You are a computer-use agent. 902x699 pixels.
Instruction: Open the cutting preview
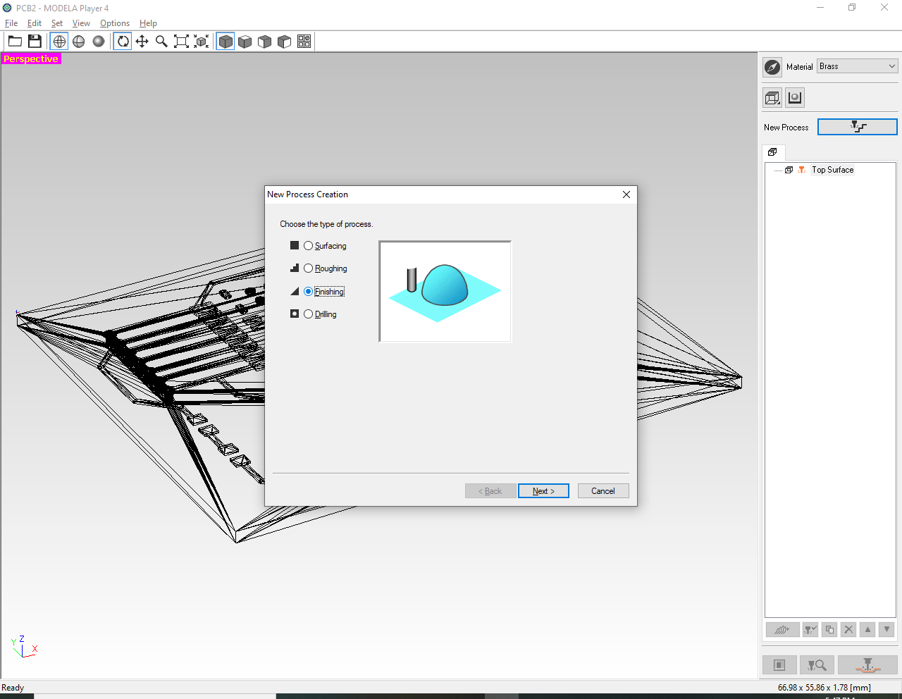tap(817, 664)
